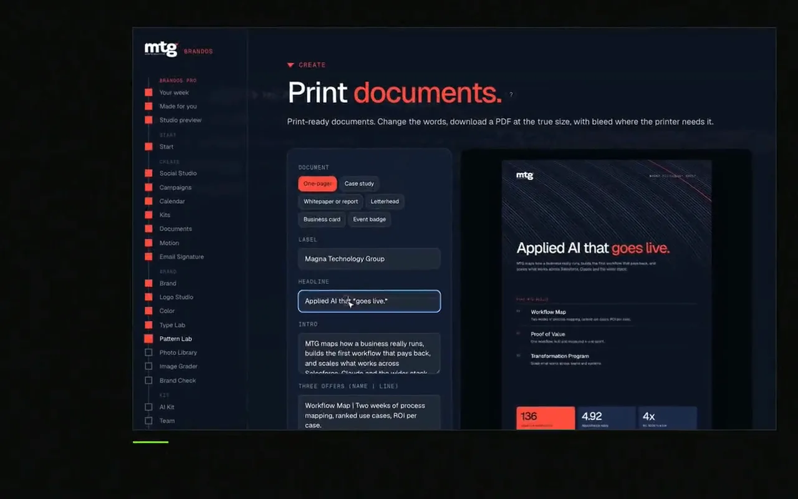Go to the Start page

click(166, 147)
